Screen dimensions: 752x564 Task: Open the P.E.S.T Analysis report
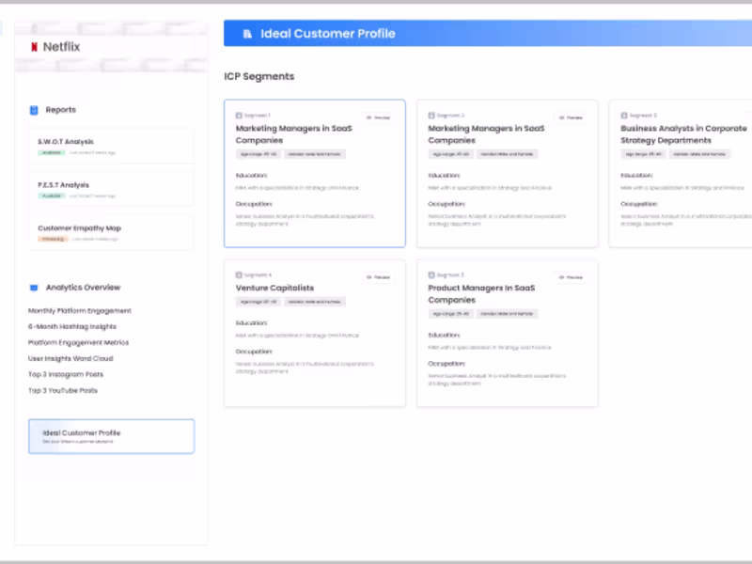(111, 190)
